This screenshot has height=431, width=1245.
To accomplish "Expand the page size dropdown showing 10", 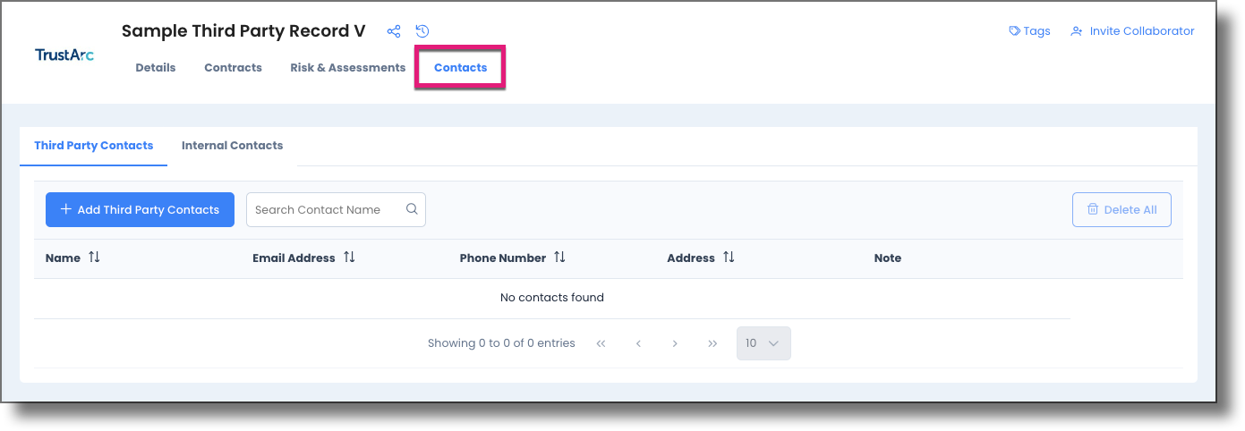I will pos(763,343).
